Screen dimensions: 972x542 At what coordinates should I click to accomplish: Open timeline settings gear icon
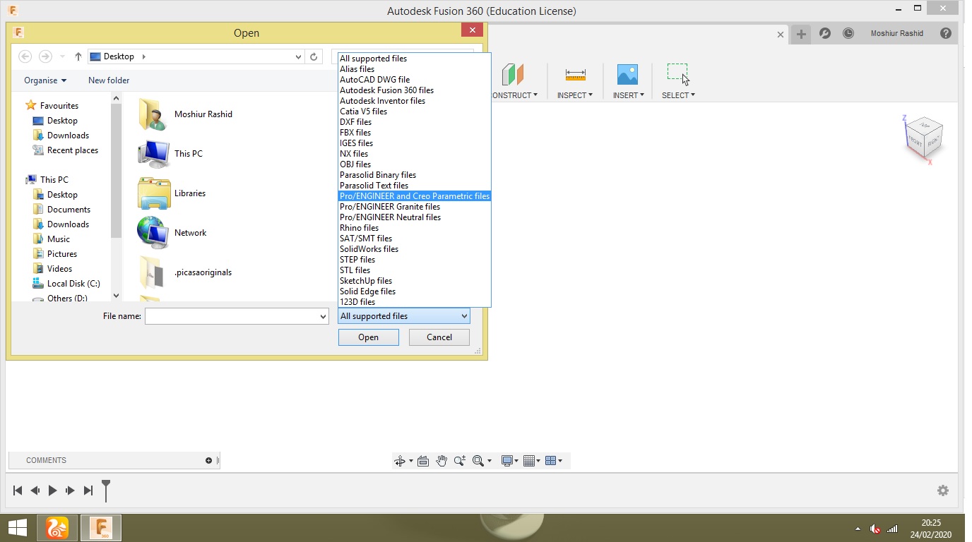pos(943,490)
